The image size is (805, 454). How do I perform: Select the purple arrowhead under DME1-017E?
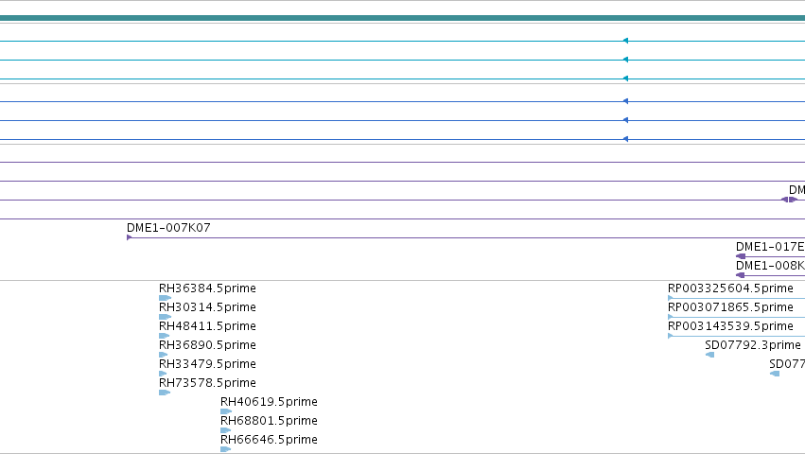pyautogui.click(x=741, y=256)
